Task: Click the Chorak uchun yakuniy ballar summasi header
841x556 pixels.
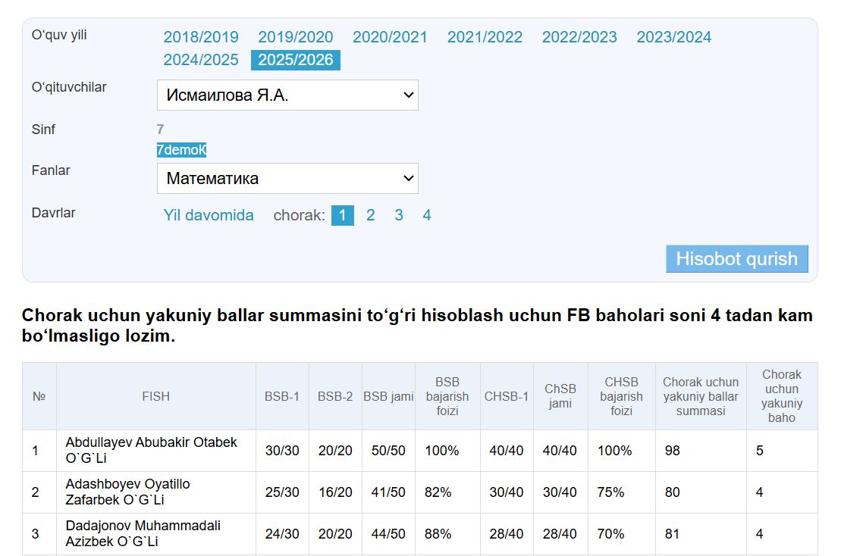Action: pyautogui.click(x=701, y=396)
